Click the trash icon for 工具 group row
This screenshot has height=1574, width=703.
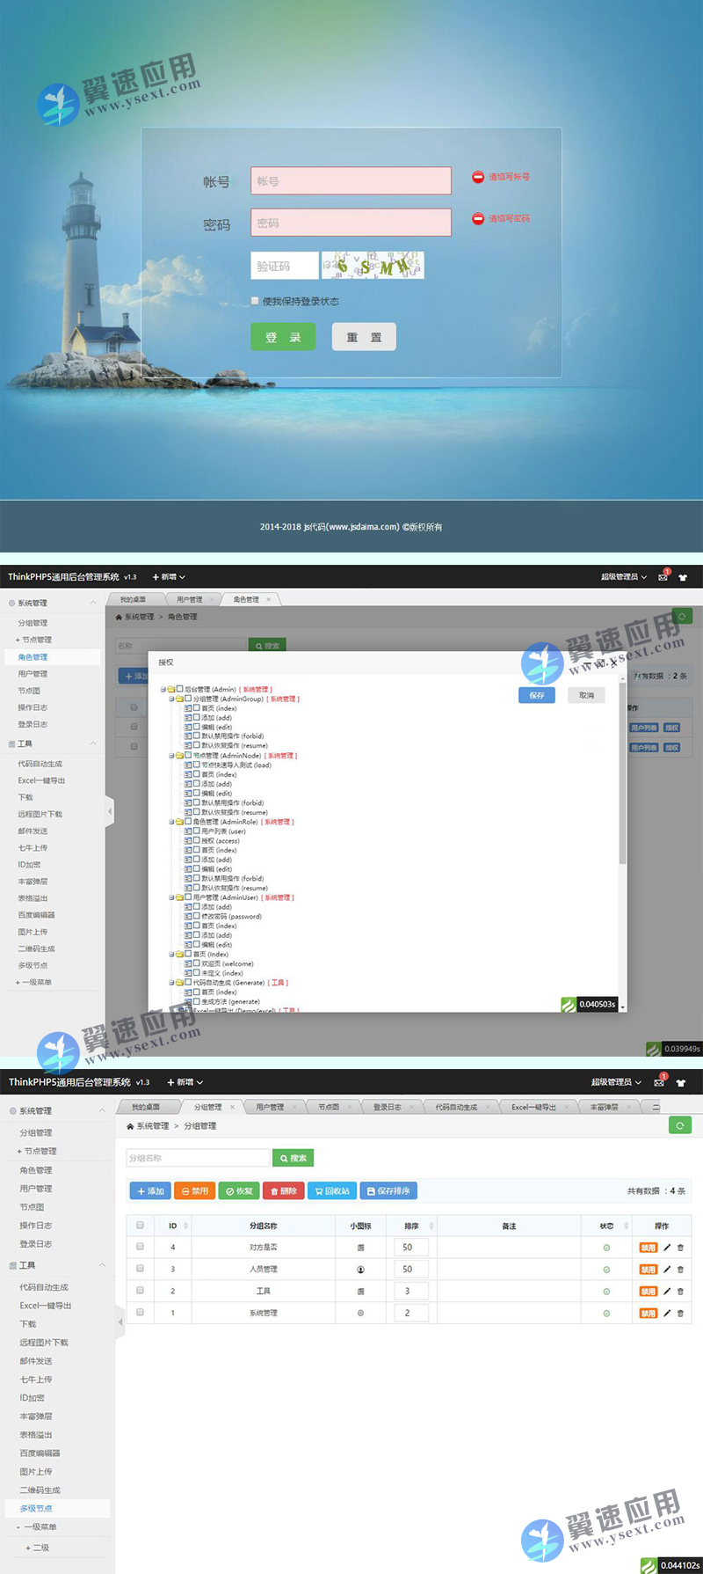[x=680, y=1292]
